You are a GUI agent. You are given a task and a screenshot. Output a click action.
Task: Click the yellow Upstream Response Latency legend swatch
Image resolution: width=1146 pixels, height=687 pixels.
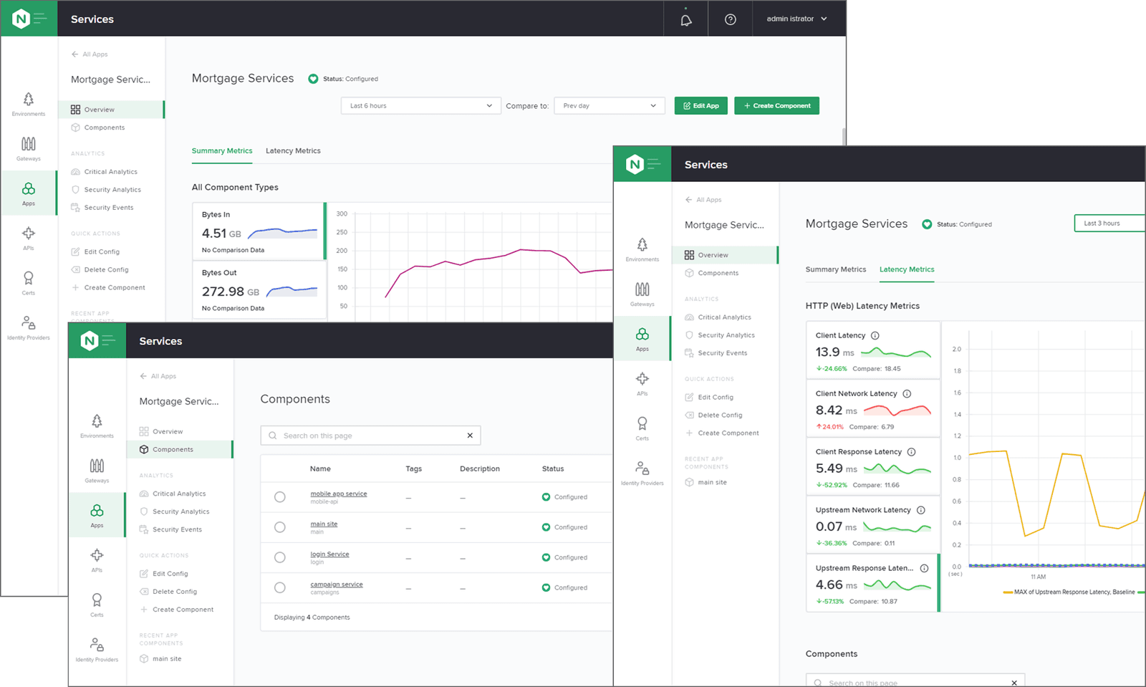(x=1008, y=592)
